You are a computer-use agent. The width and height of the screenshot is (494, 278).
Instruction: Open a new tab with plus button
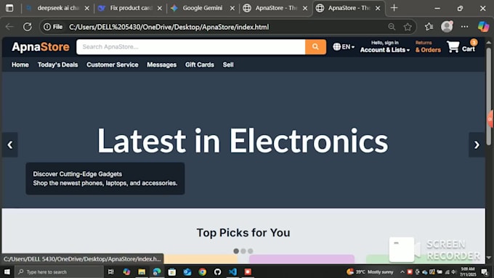click(394, 8)
